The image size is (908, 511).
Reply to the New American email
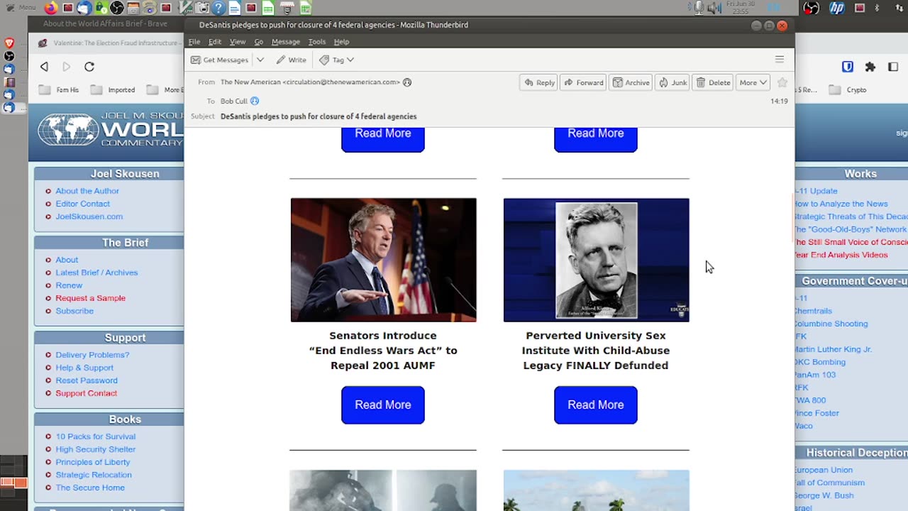coord(540,82)
